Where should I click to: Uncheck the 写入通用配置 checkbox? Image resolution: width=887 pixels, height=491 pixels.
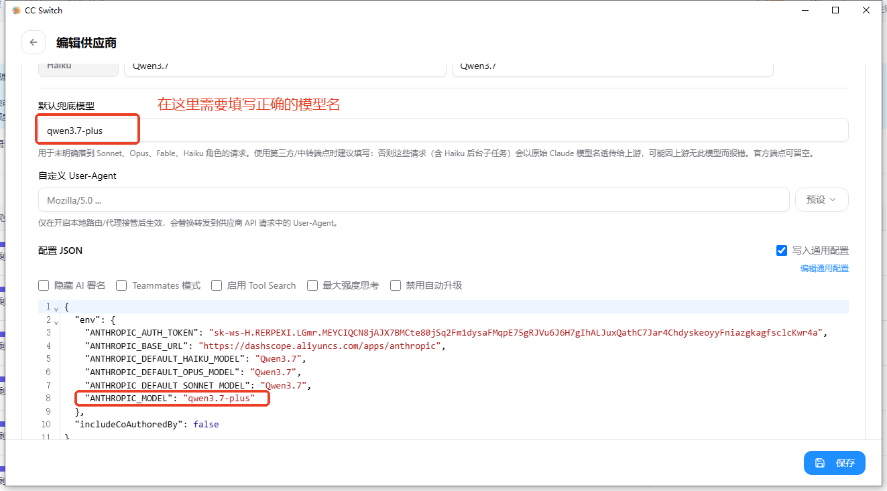pos(782,251)
